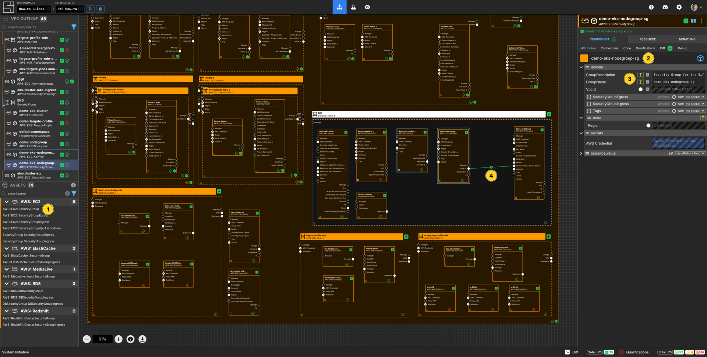Viewport: 707px width, 357px height.
Task: Switch to the RESOURCE tab
Action: (647, 39)
